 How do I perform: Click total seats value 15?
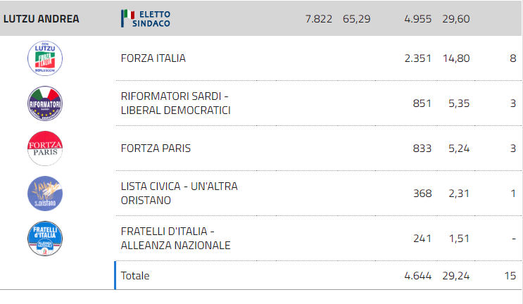click(x=510, y=276)
